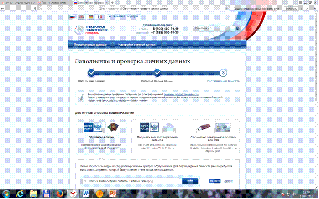
Task: Select the German flag language icon
Action: (x=90, y=16)
